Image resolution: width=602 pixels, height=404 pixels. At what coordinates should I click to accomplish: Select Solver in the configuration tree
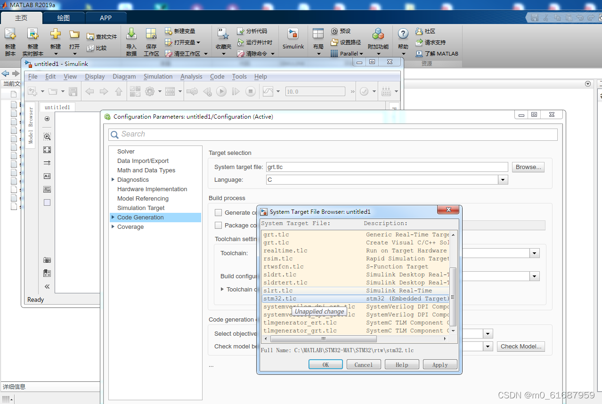(126, 151)
